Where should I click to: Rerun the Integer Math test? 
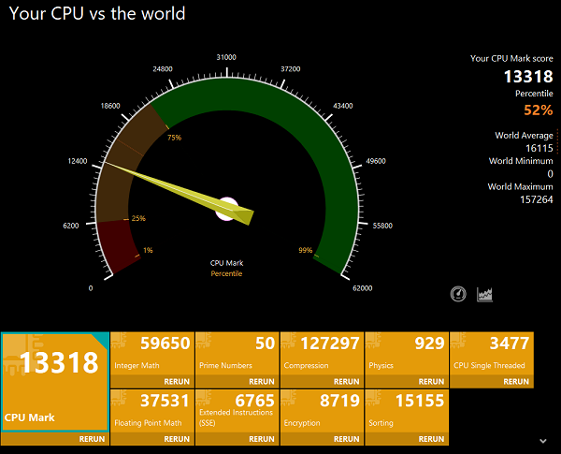pyautogui.click(x=177, y=382)
